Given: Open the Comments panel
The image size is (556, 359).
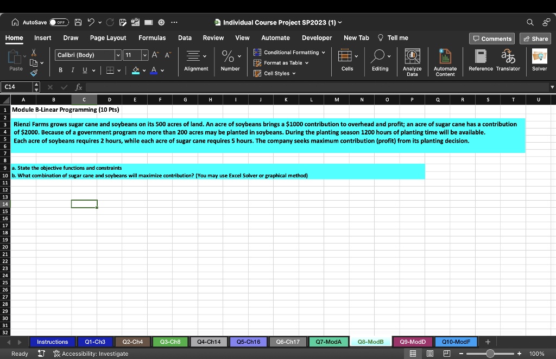Looking at the screenshot, I should pos(491,39).
